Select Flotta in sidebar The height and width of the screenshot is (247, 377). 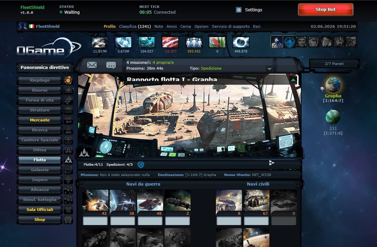tap(40, 160)
